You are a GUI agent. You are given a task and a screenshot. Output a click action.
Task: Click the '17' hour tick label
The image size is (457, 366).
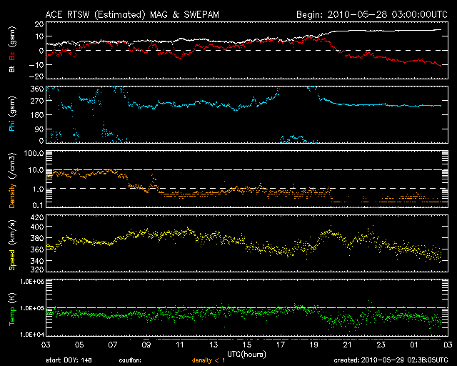click(x=281, y=345)
